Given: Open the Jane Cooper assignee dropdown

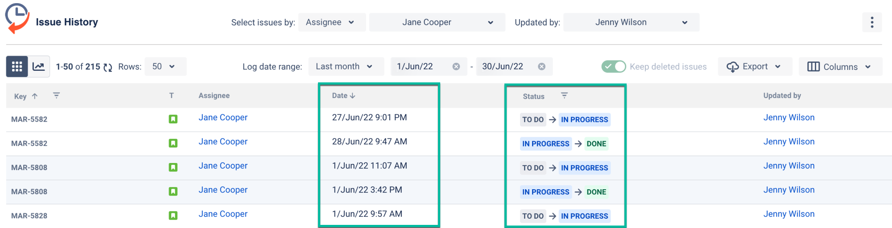Looking at the screenshot, I should click(x=437, y=22).
